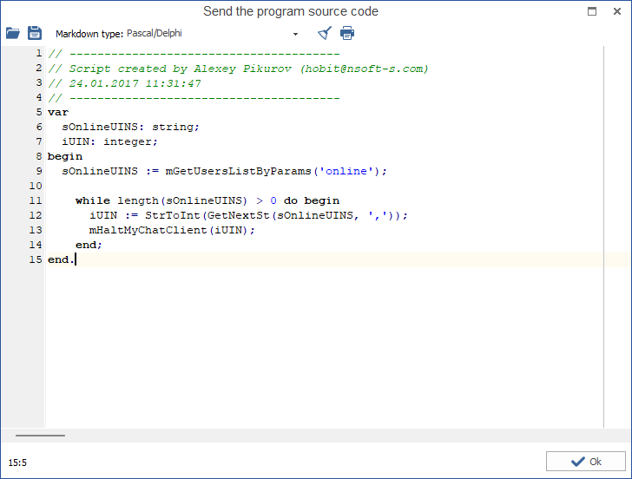Click line number 9 in the gutter

[38, 171]
